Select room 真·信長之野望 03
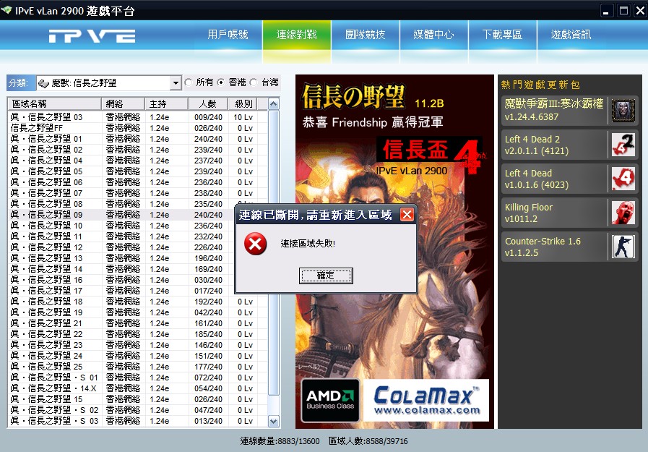 click(138, 117)
